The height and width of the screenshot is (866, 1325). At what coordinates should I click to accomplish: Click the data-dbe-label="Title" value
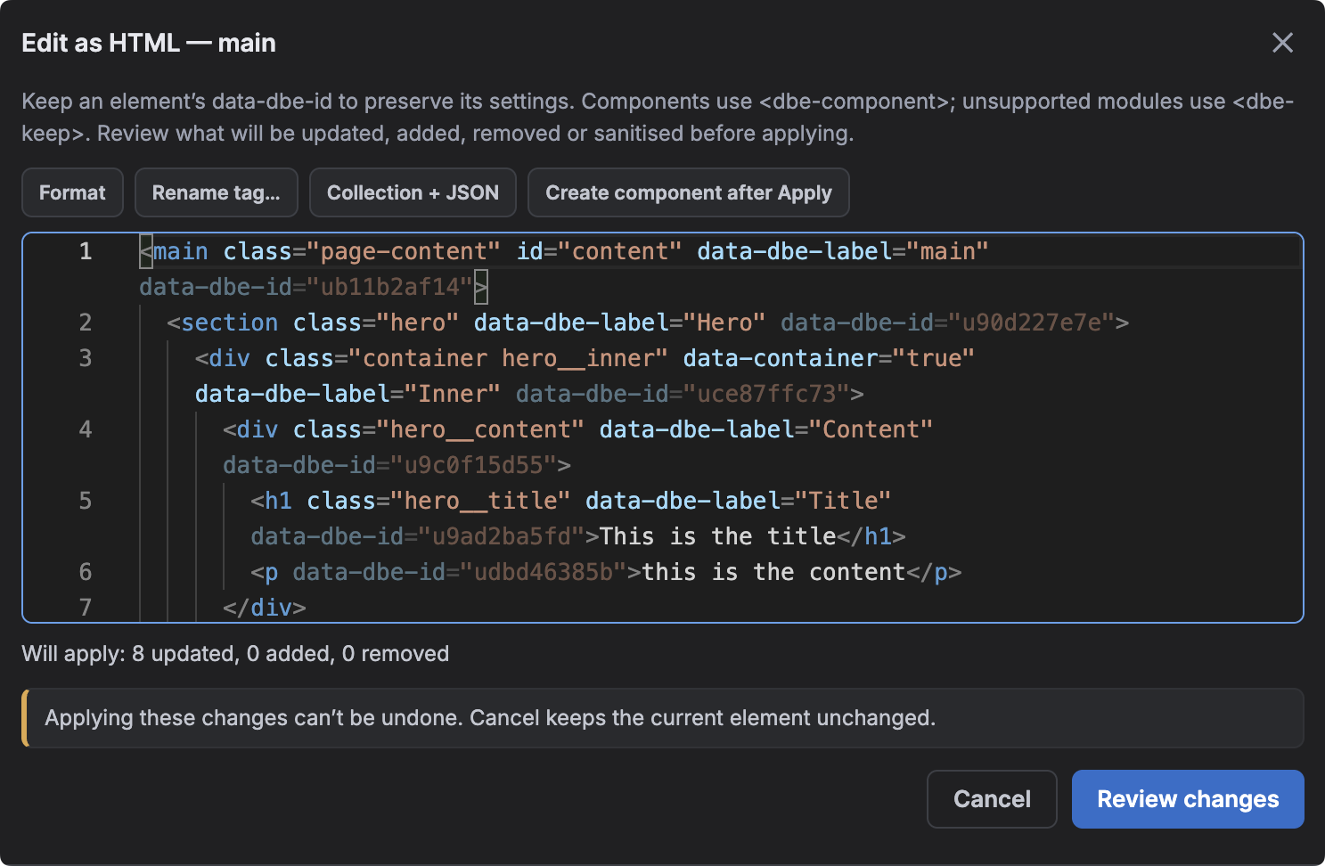point(843,501)
